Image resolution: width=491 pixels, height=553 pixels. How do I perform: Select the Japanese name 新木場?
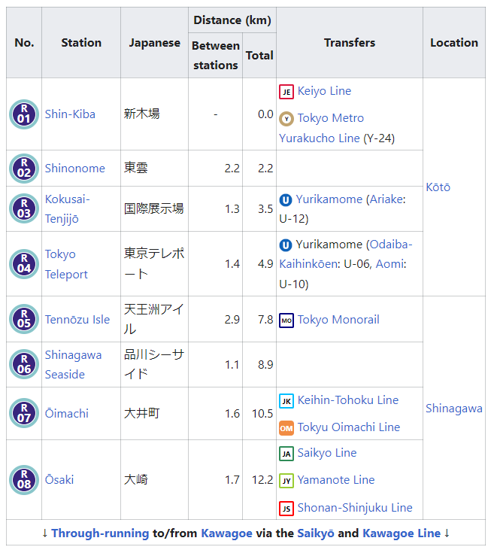click(x=141, y=114)
